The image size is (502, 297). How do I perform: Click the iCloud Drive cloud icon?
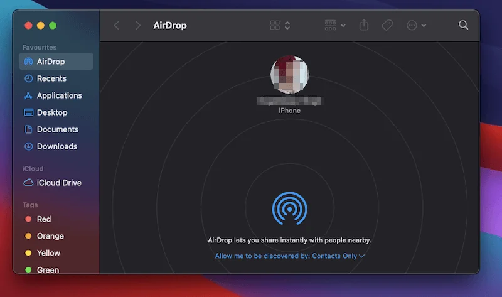pos(28,183)
